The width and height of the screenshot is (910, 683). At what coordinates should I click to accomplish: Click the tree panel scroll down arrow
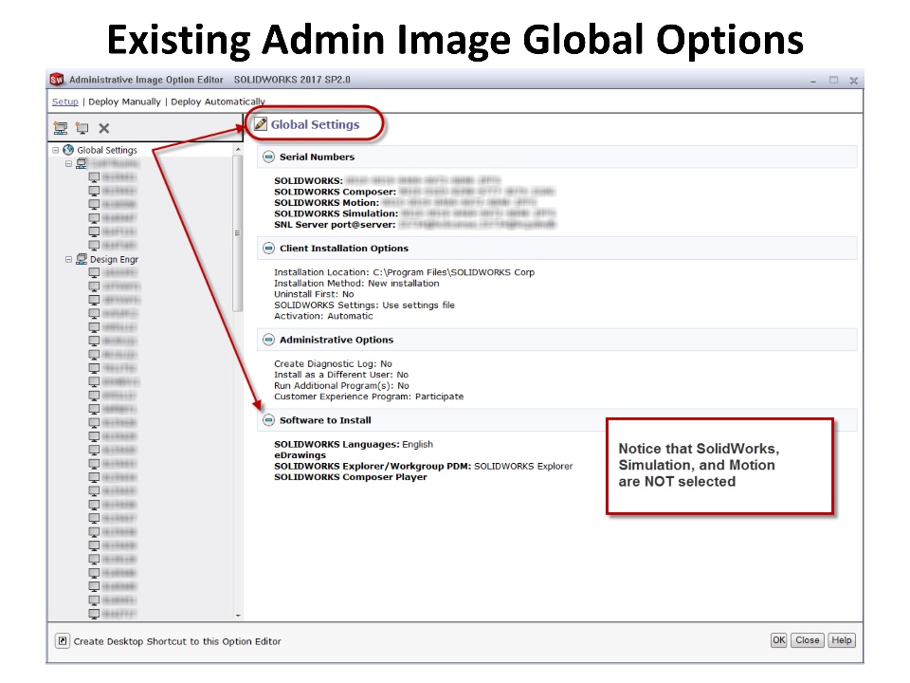[237, 615]
